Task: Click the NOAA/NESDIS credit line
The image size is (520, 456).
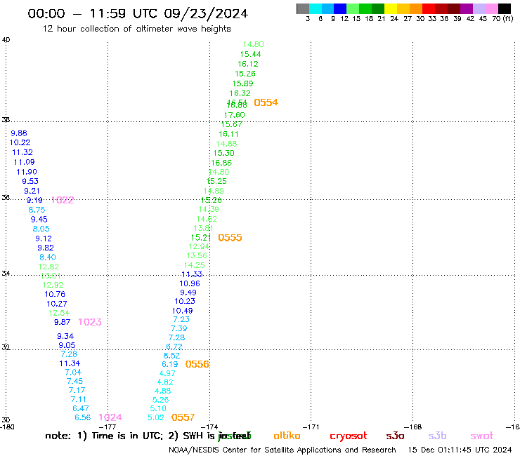Action: click(282, 450)
